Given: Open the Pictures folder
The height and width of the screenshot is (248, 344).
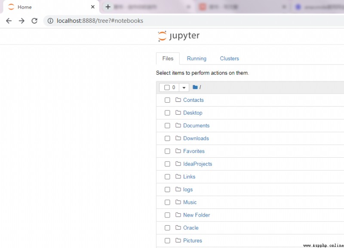Looking at the screenshot, I should pyautogui.click(x=193, y=240).
